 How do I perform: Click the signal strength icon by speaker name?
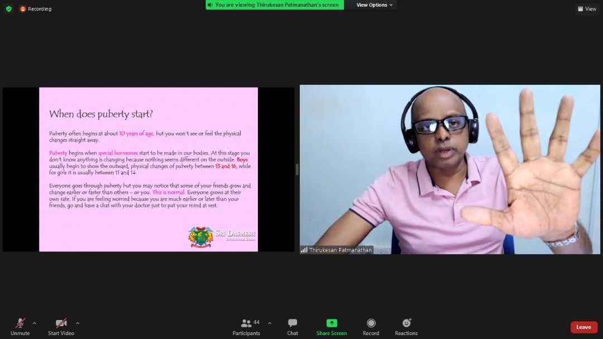coord(304,250)
